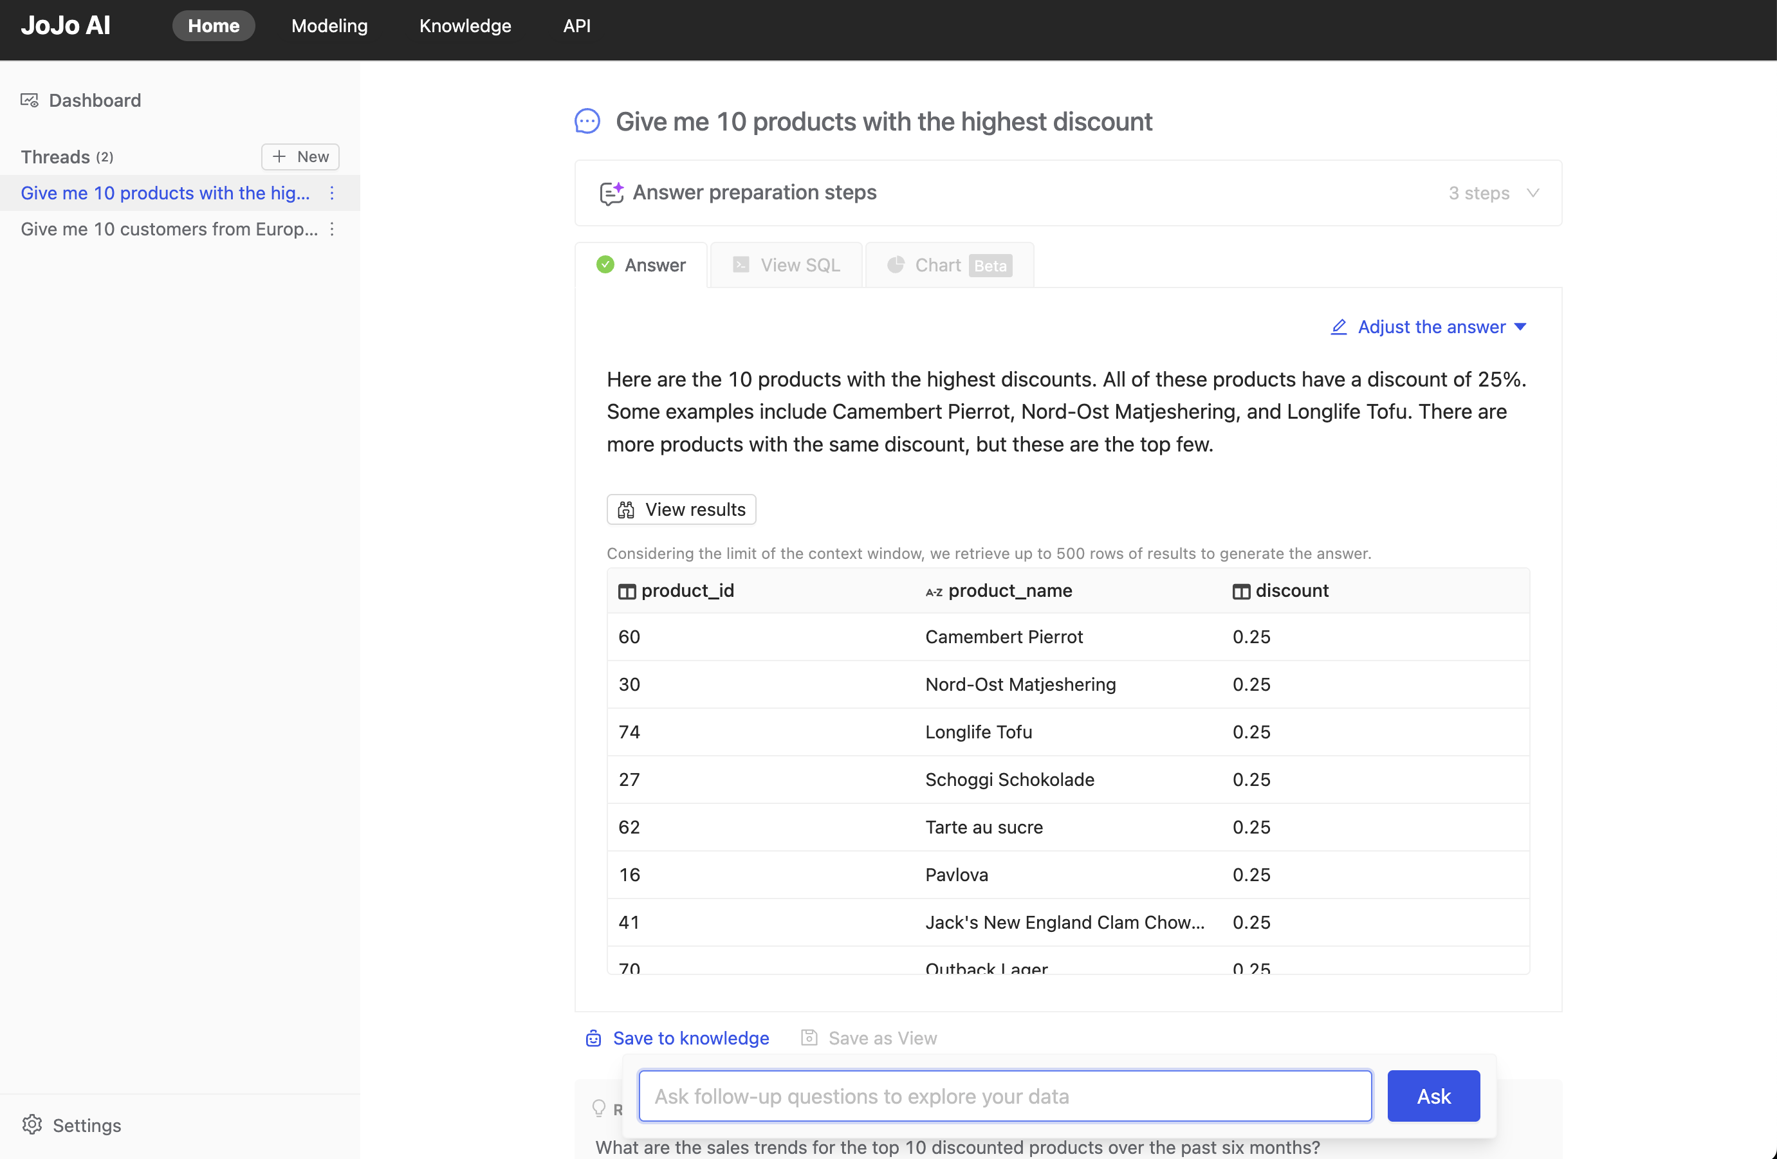Click the Answer preparation steps sparkle icon
Image resolution: width=1777 pixels, height=1159 pixels.
(x=611, y=192)
